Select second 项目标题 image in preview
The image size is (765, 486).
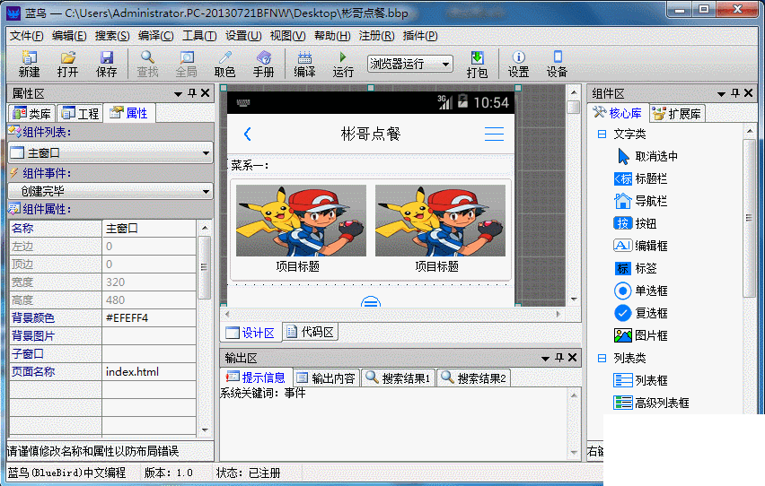coord(440,221)
